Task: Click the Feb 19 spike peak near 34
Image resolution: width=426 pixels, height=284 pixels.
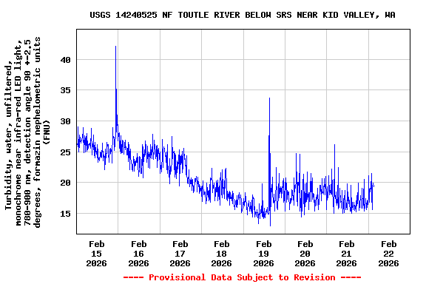Action: point(269,98)
